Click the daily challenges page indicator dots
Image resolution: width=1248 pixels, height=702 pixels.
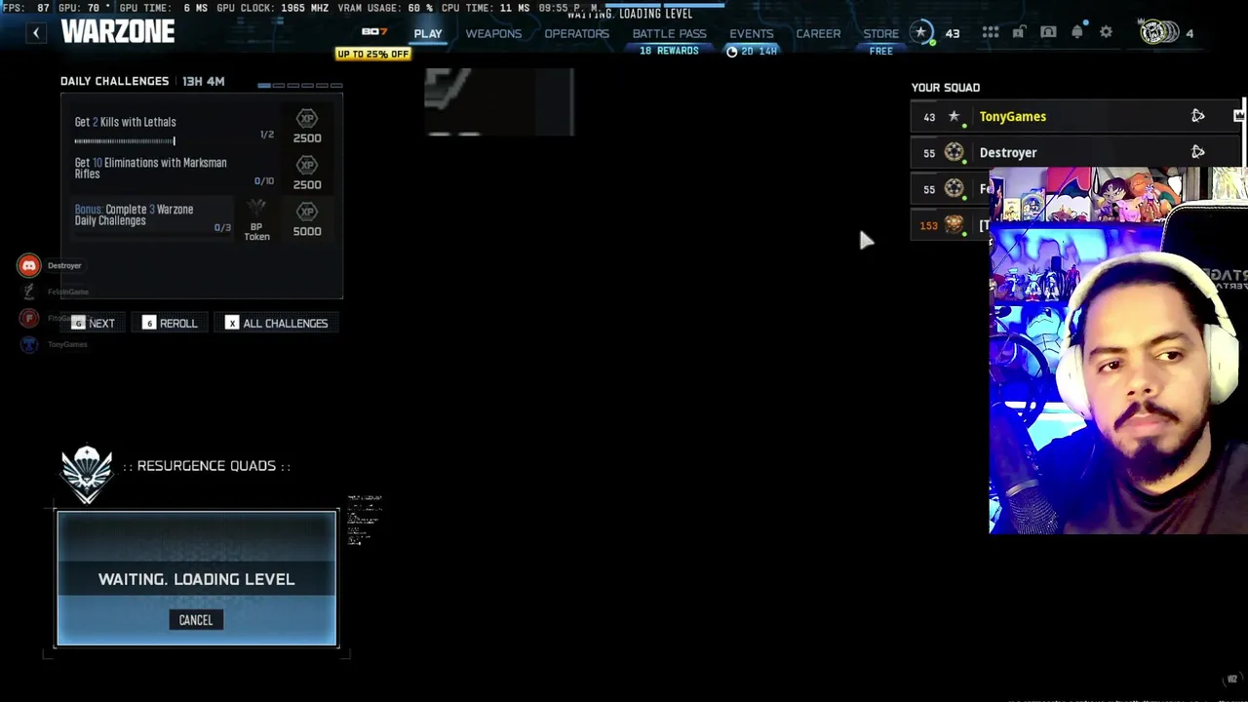pyautogui.click(x=302, y=86)
